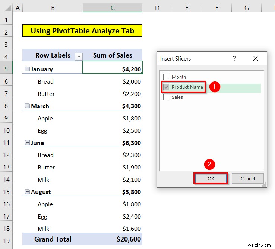Image resolution: width=275 pixels, height=249 pixels.
Task: Select column E header
Action: click(x=187, y=8)
